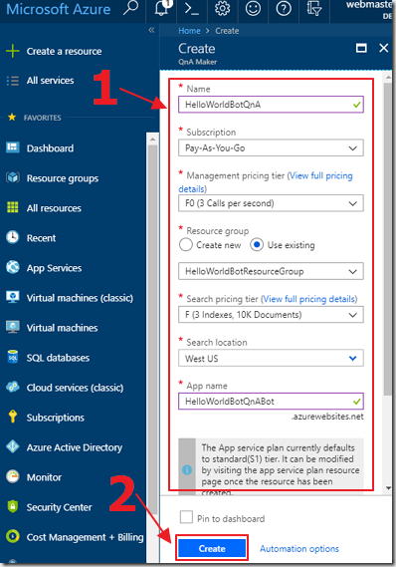This screenshot has width=396, height=567.
Task: Check the Pin to dashboard checkbox
Action: point(186,517)
